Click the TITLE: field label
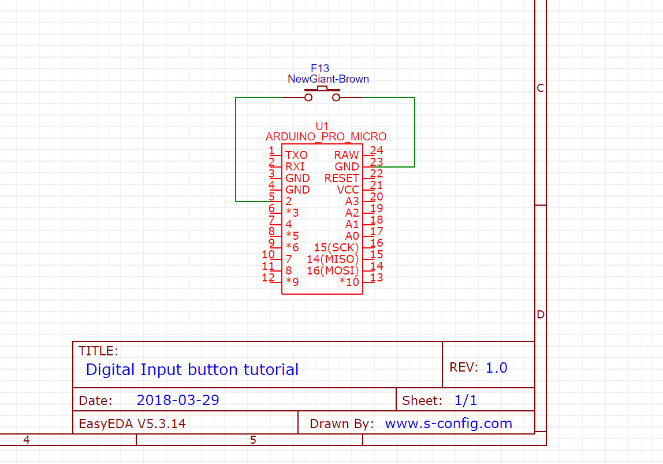Image resolution: width=663 pixels, height=464 pixels. pyautogui.click(x=98, y=351)
